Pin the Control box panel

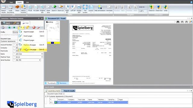point(39,19)
